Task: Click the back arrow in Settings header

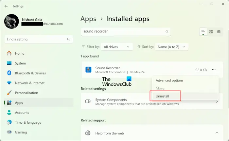Action: point(6,6)
